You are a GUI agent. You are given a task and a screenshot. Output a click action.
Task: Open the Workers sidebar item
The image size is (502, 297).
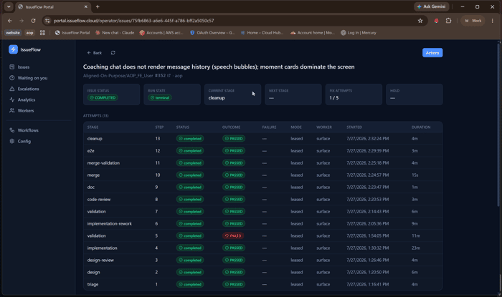click(x=22, y=110)
